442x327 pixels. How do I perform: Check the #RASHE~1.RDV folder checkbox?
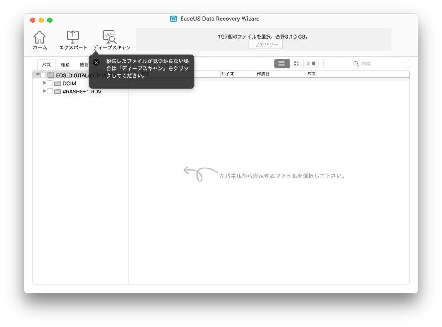[x=50, y=91]
